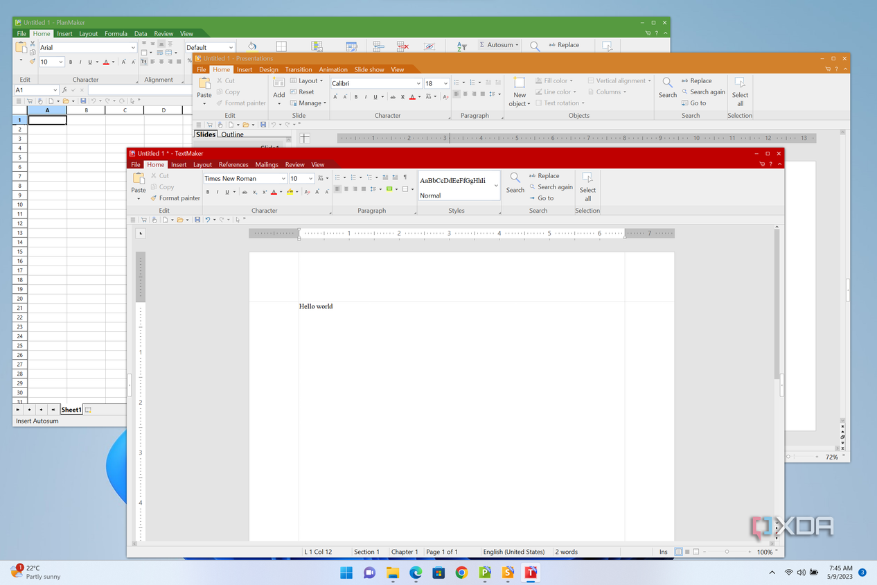This screenshot has height=585, width=877.
Task: Click the fx function icon in PlanMaker
Action: click(64, 90)
